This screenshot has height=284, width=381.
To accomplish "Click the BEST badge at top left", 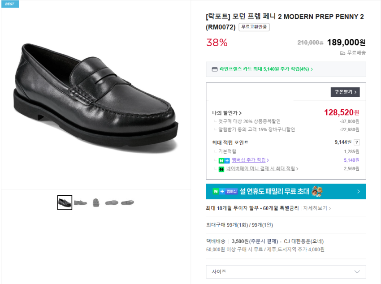I will (9, 4).
